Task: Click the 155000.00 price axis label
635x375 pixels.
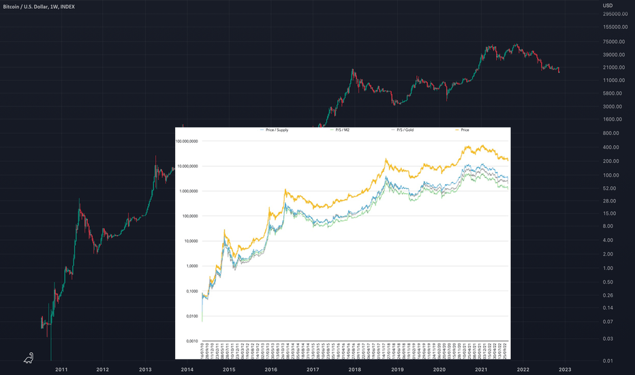Action: pos(615,27)
